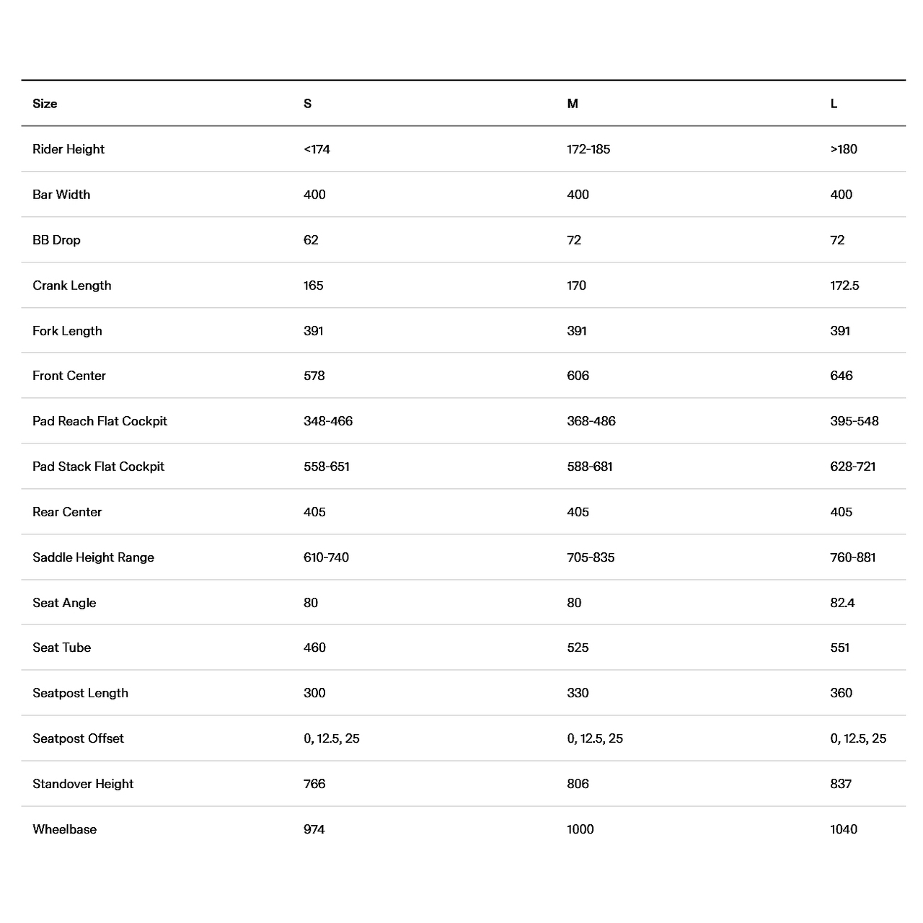Select the L size column header
Screen dimensions: 923x923
click(834, 104)
